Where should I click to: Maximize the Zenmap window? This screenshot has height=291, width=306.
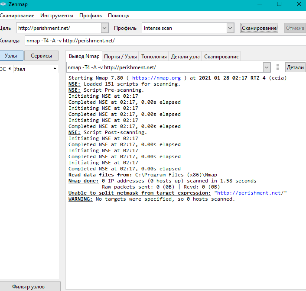(279, 4)
